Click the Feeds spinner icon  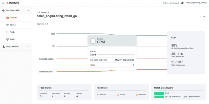8,32
